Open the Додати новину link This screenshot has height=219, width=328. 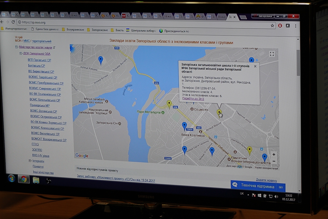point(266,180)
